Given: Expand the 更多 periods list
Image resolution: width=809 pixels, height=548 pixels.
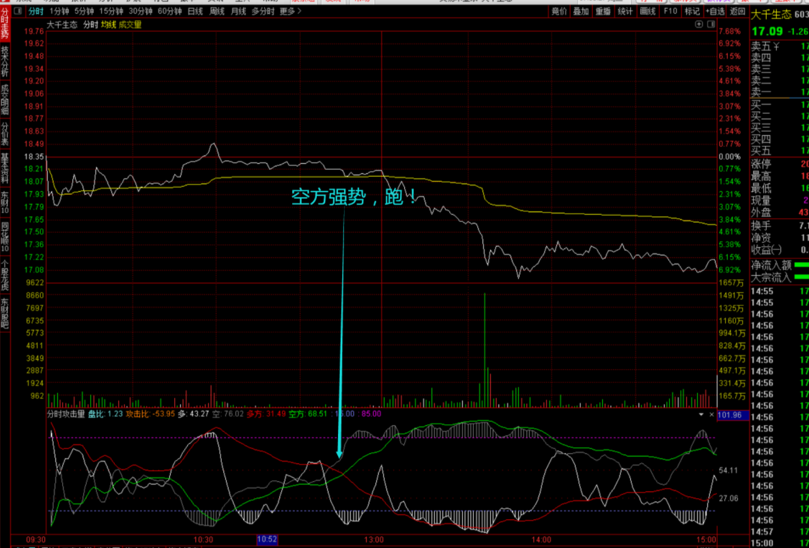Looking at the screenshot, I should (x=290, y=11).
